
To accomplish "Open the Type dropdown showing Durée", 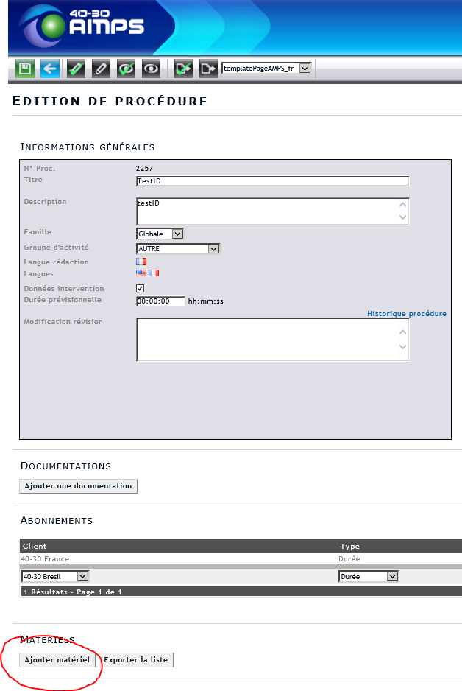I will pos(368,576).
